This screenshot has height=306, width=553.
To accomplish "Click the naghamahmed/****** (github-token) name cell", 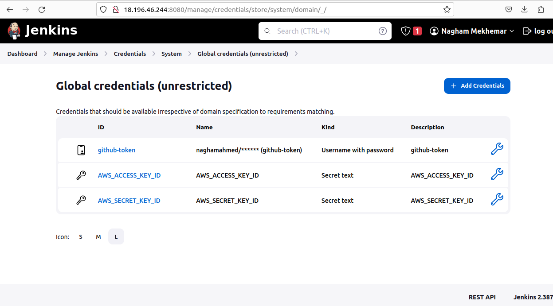I will pyautogui.click(x=249, y=150).
